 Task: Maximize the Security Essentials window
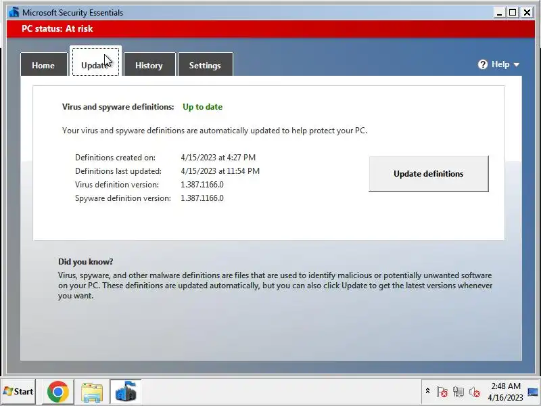point(513,13)
